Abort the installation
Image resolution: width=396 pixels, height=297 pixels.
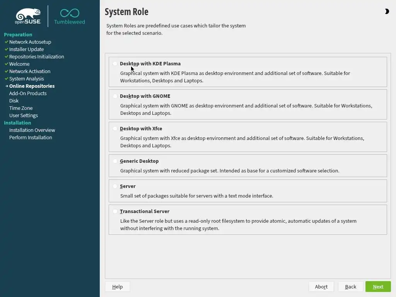[x=321, y=287]
